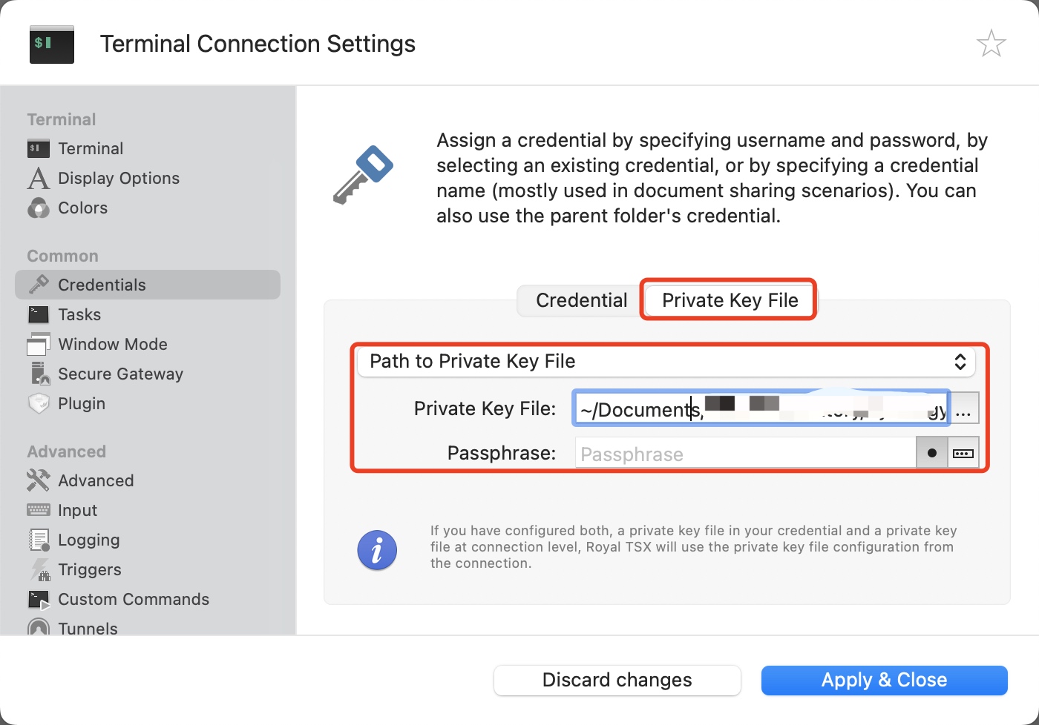The image size is (1039, 725).
Task: Expand Path to Private Key File dropdown
Action: pos(666,362)
